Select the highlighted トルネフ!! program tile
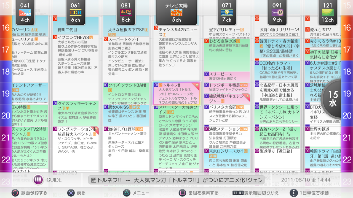353x198 pixels. (x=176, y=94)
